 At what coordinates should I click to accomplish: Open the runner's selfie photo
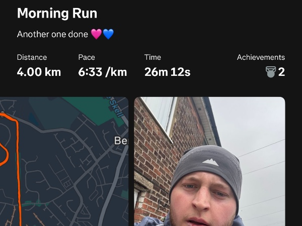[x=209, y=161]
